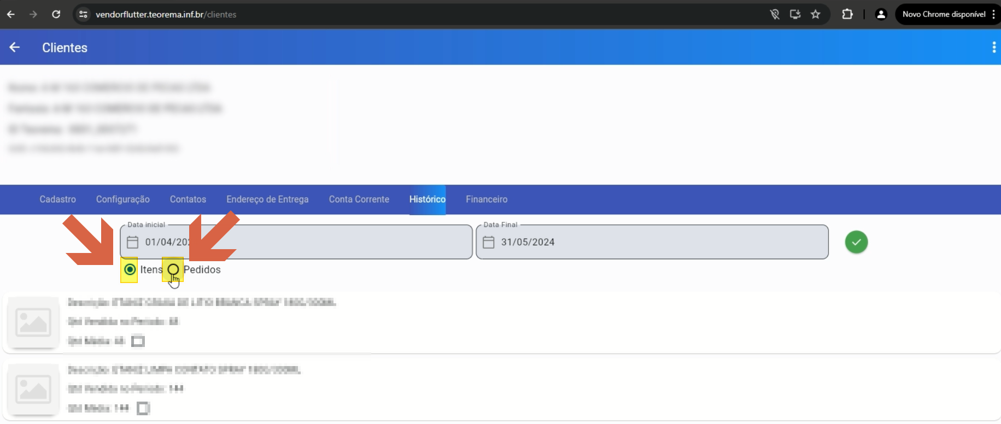The image size is (1001, 424).
Task: Bookmark this page with the star icon
Action: (816, 14)
